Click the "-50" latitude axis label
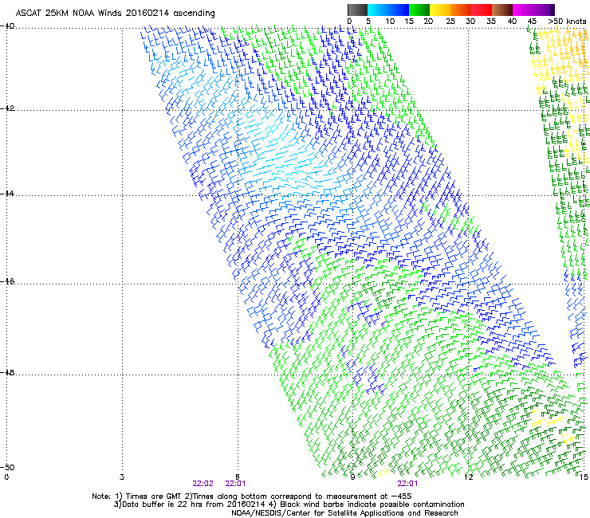The width and height of the screenshot is (590, 518). pos(7,467)
